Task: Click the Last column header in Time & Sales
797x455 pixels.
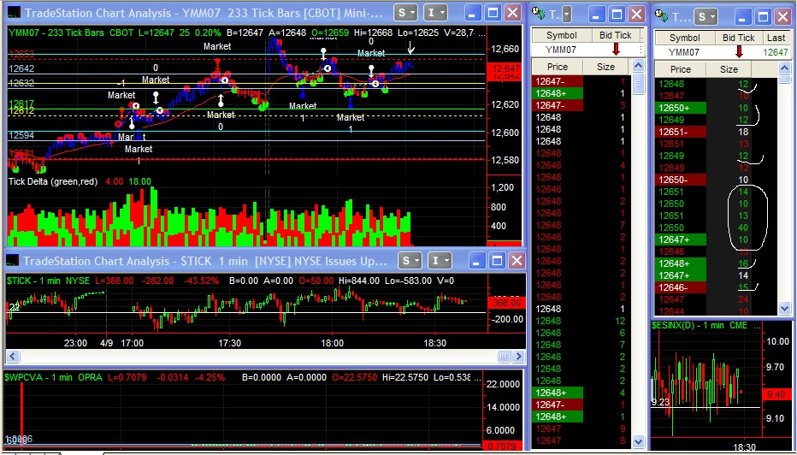Action: pos(776,38)
